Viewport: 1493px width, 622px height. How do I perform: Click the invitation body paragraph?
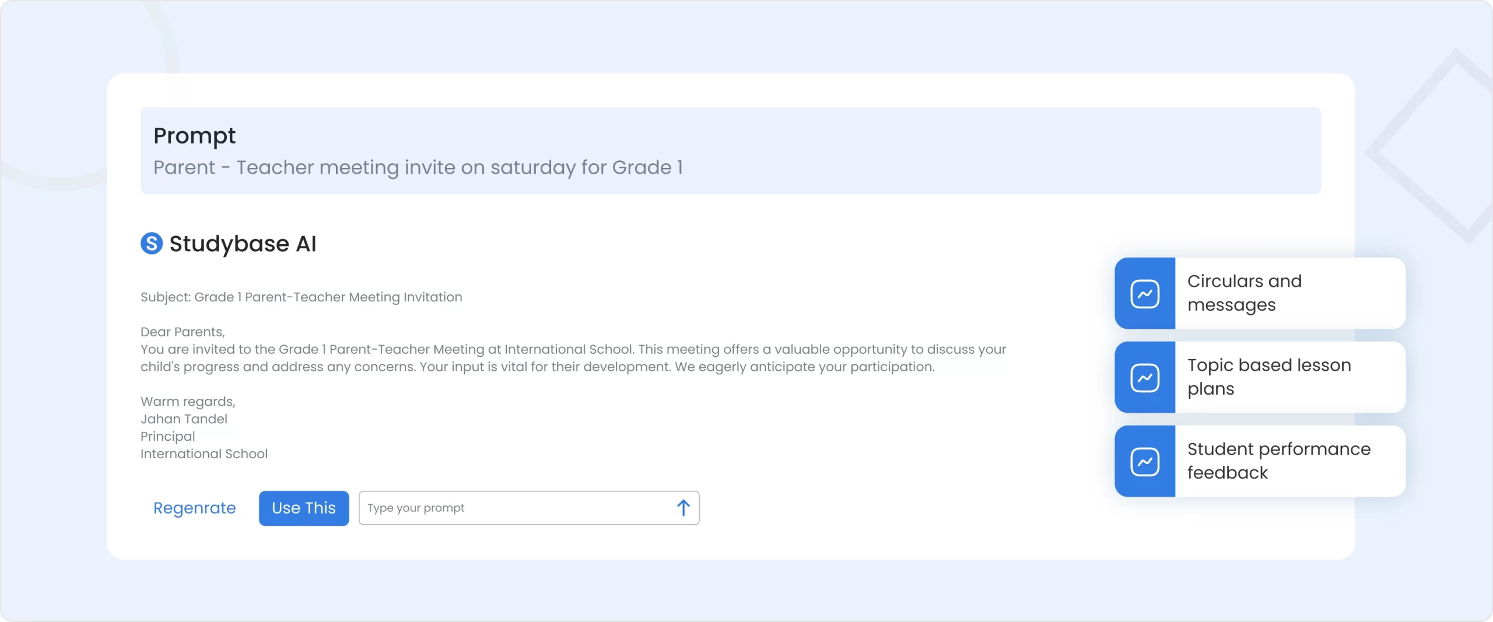(572, 358)
